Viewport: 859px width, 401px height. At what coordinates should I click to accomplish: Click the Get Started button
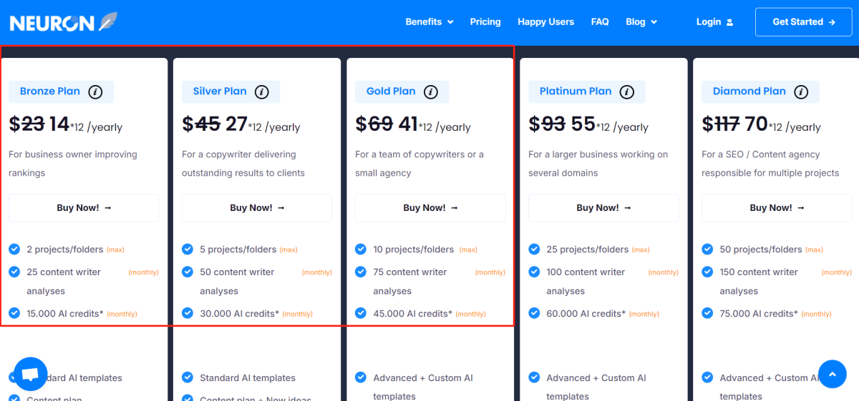point(804,22)
